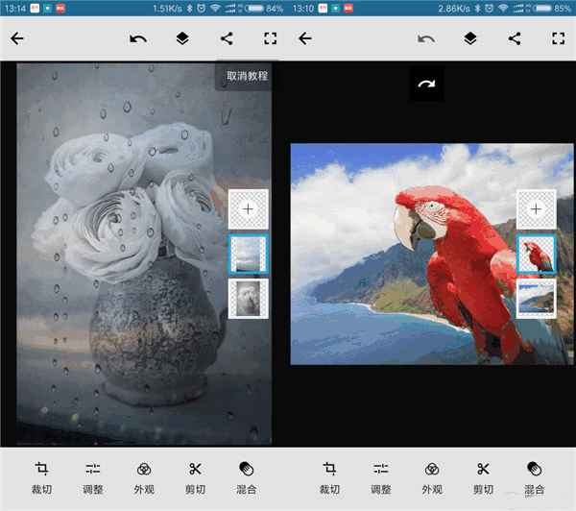The image size is (576, 511).
Task: Select parrot layer thumbnail
Action: 537,254
